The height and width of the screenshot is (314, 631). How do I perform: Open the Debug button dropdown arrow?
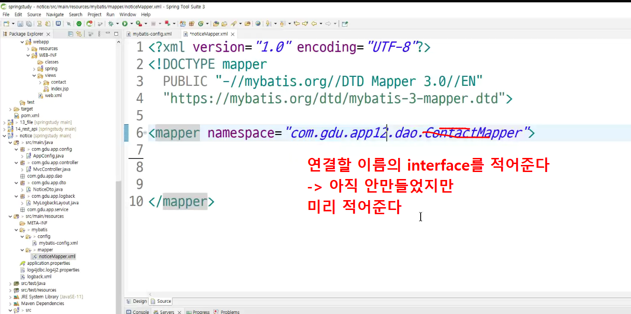(x=117, y=23)
